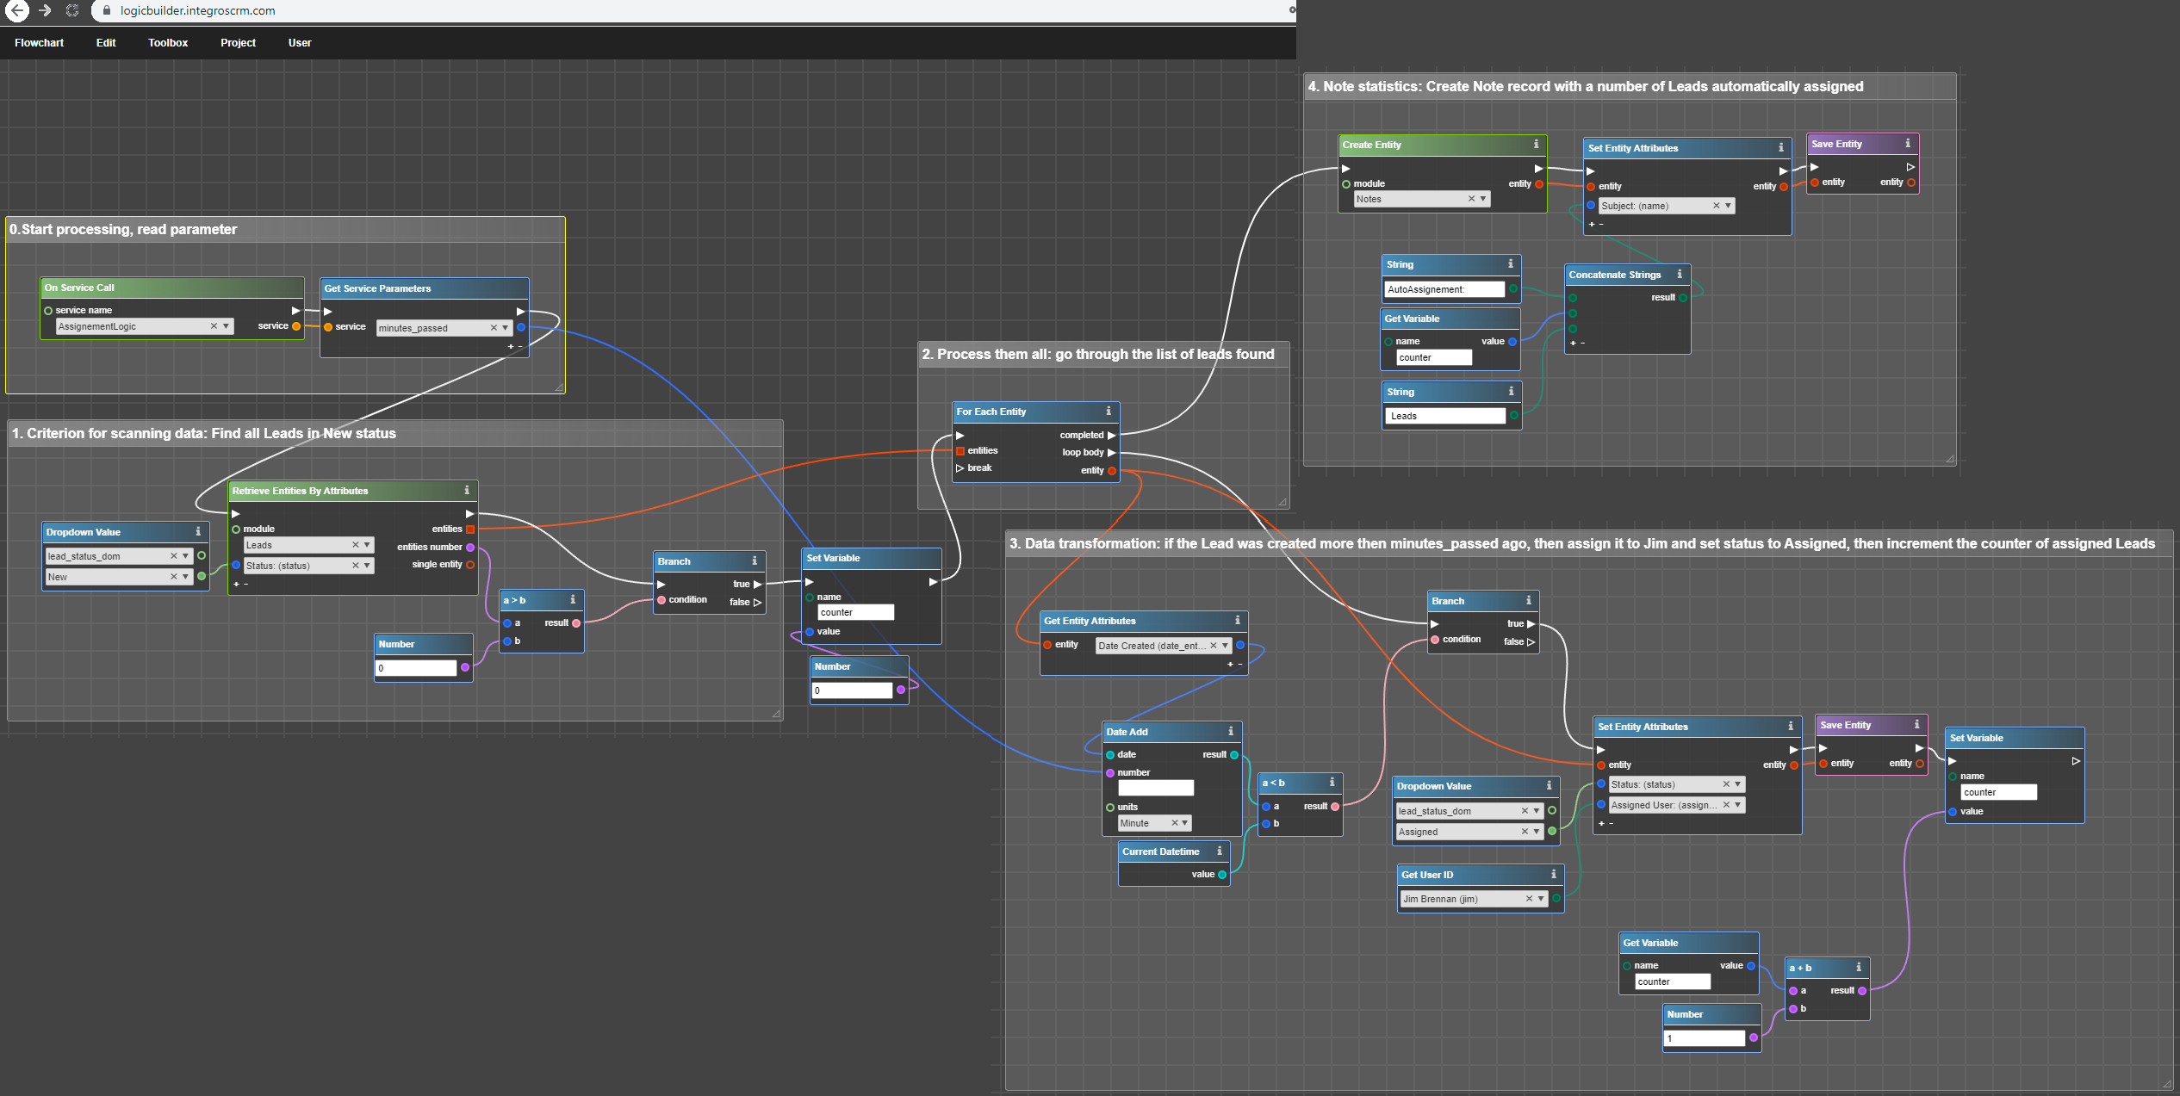Screen dimensions: 2180x1096
Task: Open info icon on a < b node
Action: 1332,783
